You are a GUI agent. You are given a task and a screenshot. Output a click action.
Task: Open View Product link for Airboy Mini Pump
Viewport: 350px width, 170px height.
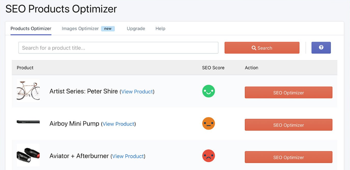[118, 124]
